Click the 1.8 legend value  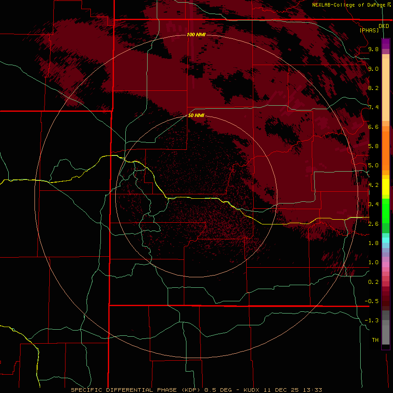(x=373, y=243)
